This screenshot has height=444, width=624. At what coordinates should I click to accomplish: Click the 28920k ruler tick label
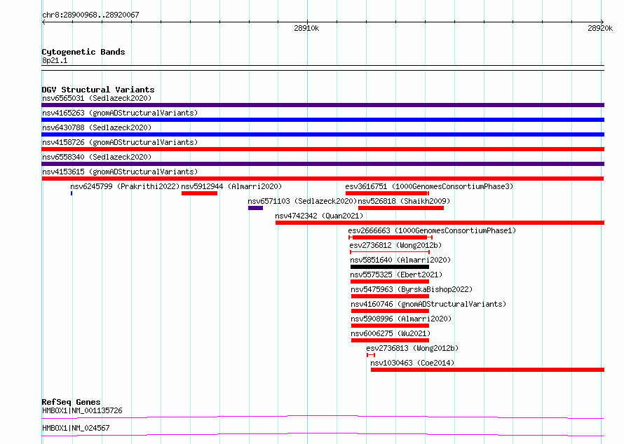pyautogui.click(x=600, y=28)
